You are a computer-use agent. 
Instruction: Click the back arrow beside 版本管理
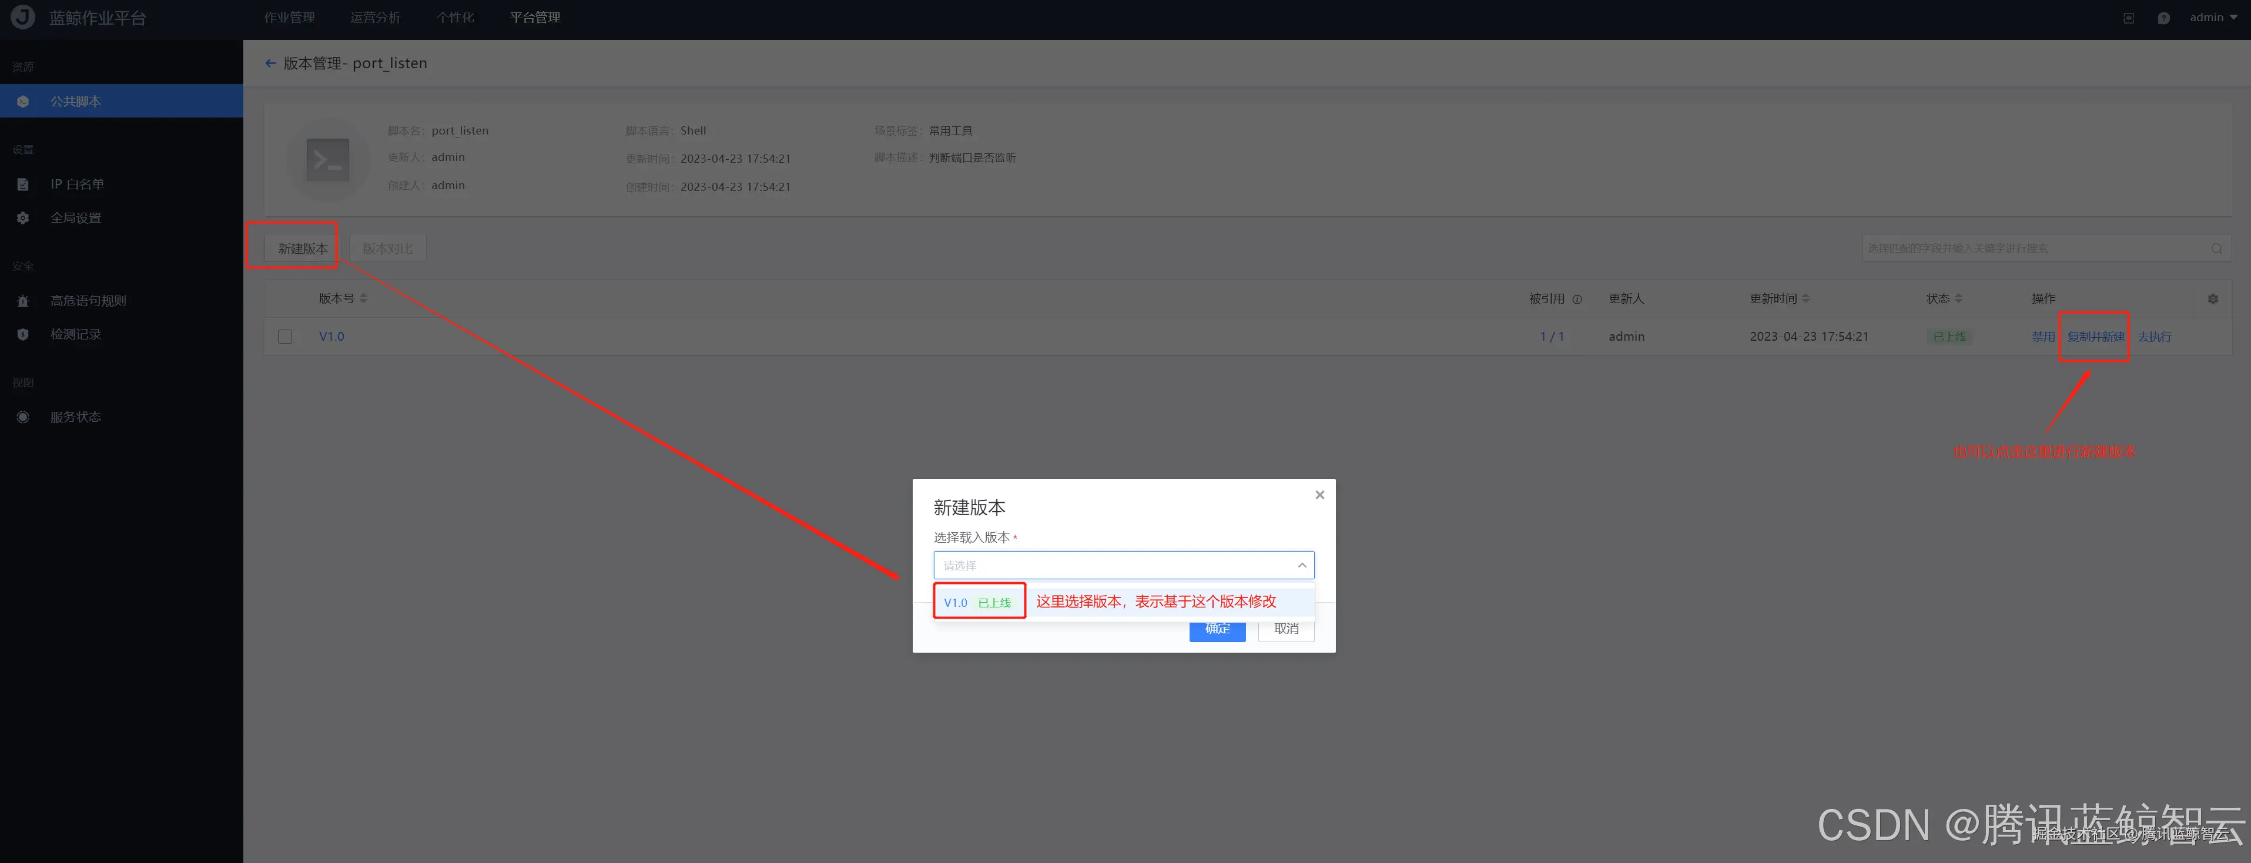coord(270,63)
